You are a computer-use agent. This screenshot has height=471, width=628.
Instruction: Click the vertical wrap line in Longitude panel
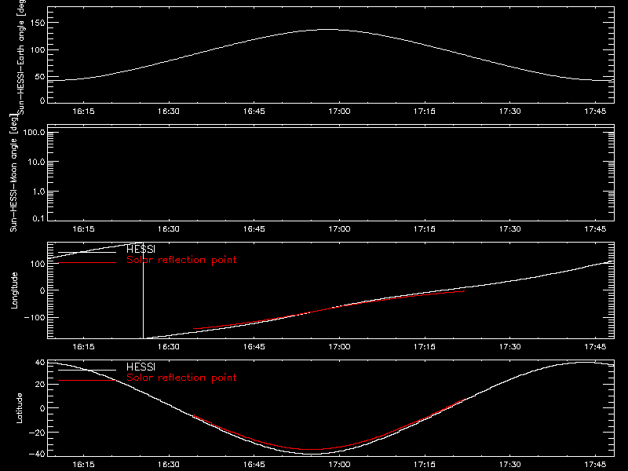143,290
